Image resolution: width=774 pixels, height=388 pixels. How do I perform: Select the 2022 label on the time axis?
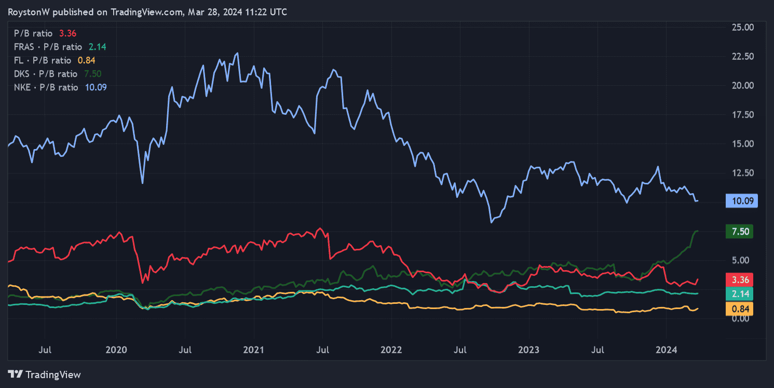click(391, 350)
